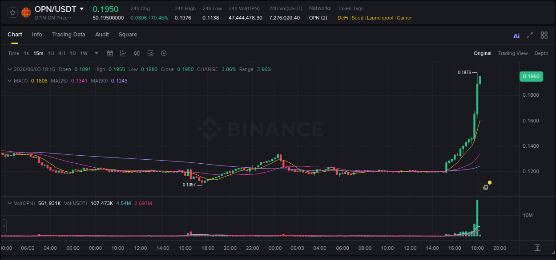Open the Audit tab
Screen dimensions: 556x260
coord(102,35)
